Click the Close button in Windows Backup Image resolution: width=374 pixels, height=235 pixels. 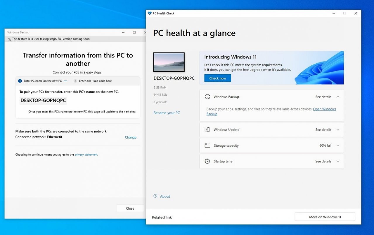click(130, 208)
